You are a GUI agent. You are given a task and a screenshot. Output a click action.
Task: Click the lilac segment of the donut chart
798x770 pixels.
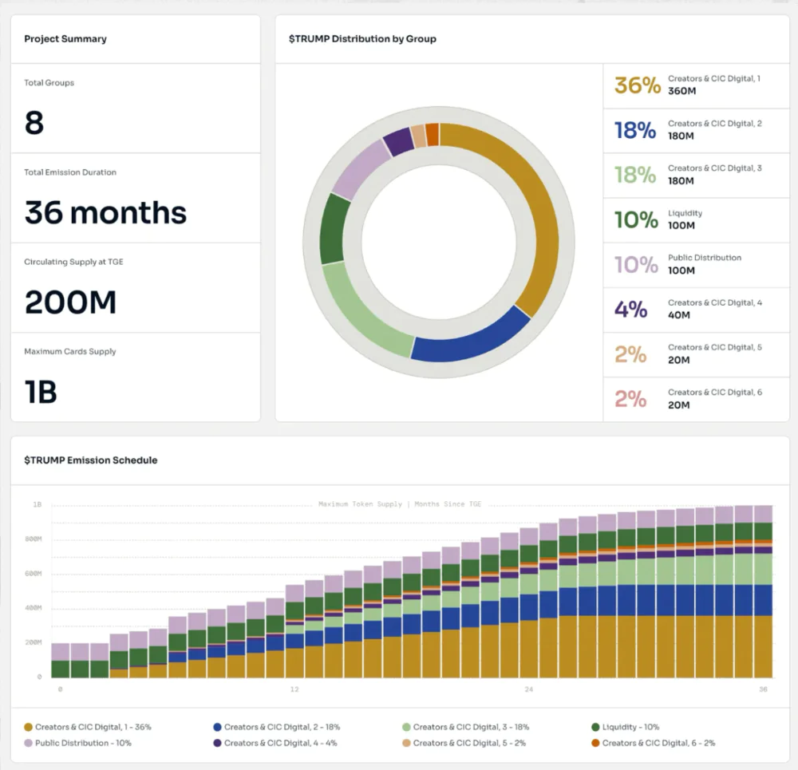[357, 167]
